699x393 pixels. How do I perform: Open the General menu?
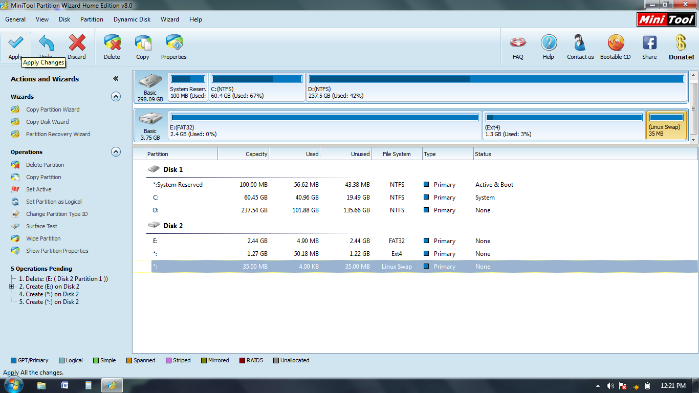[x=15, y=19]
